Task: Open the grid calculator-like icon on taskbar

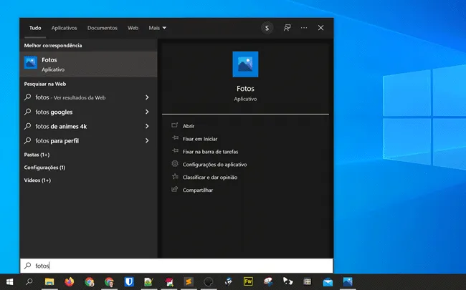Action: point(308,281)
